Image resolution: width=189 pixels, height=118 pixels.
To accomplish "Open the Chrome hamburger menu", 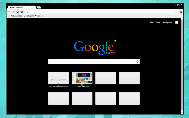I will [x=181, y=12].
